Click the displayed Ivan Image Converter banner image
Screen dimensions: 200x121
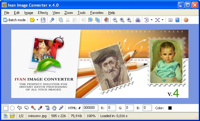tap(100, 64)
